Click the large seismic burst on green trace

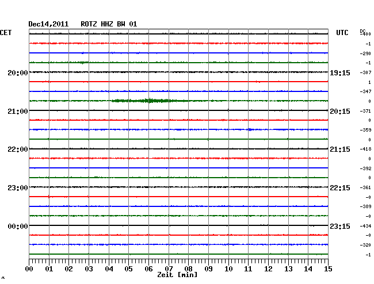click(150, 101)
